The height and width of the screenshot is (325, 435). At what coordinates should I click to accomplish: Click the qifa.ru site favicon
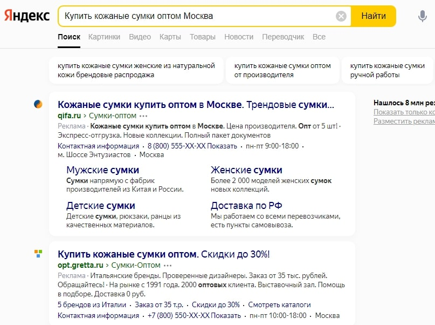38,104
